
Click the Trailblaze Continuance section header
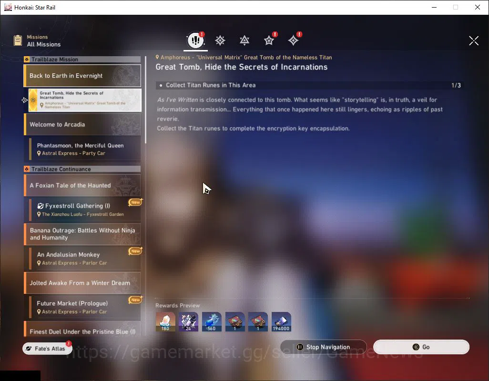(x=82, y=169)
